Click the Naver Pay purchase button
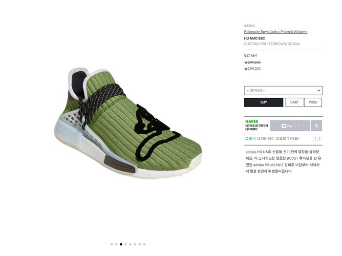The width and height of the screenshot is (342, 256). point(290,126)
